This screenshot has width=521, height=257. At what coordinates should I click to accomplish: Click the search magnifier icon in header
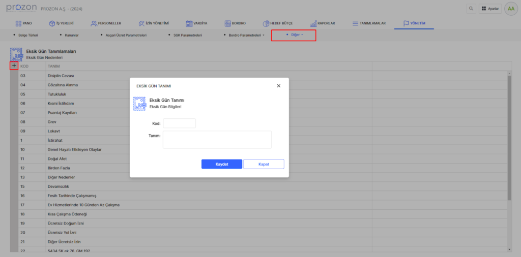[x=471, y=9]
